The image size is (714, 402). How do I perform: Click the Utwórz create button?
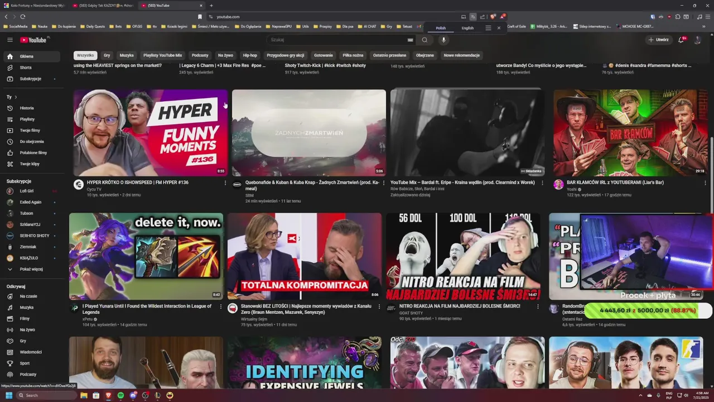658,40
